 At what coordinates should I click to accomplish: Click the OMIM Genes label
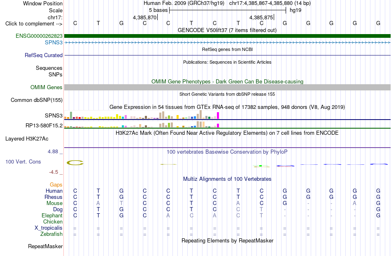click(x=47, y=87)
